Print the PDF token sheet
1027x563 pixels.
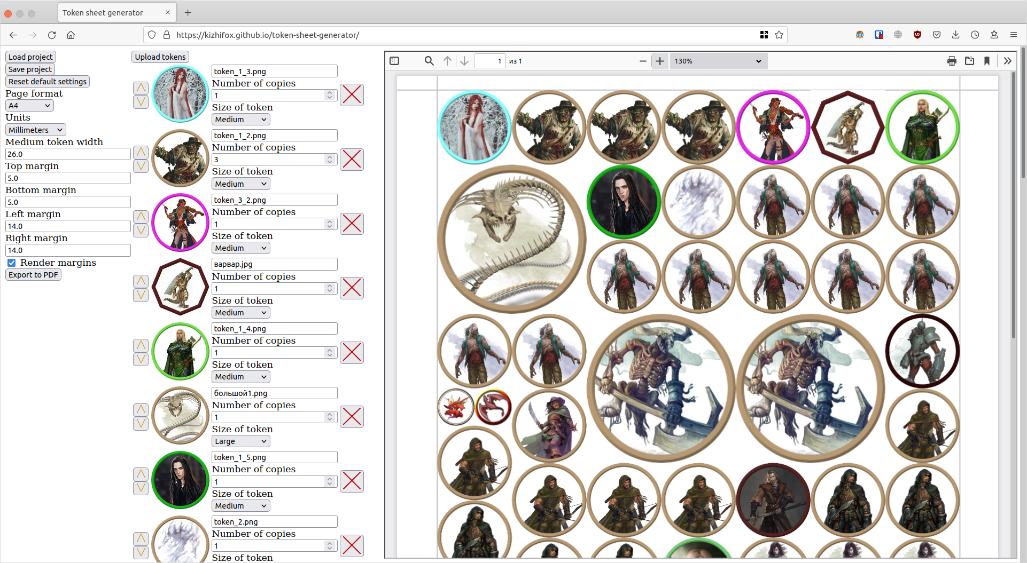click(952, 61)
